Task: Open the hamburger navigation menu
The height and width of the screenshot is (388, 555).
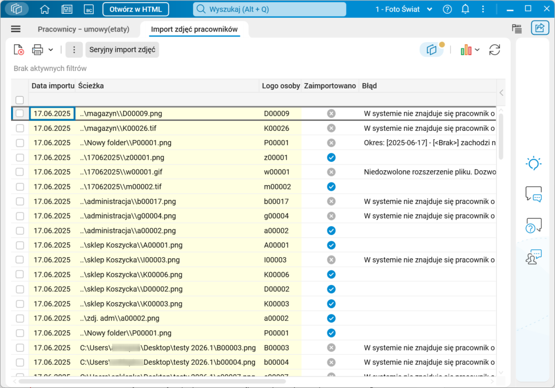Action: pos(16,29)
